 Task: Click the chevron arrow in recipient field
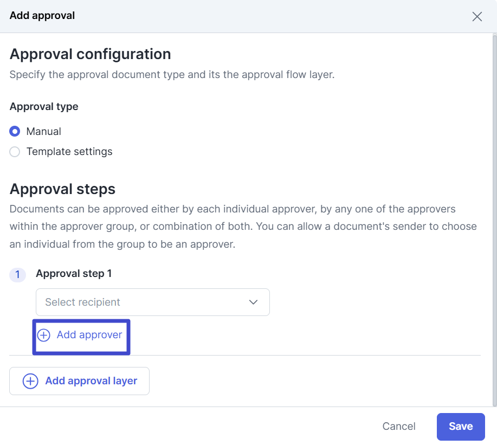pos(253,302)
